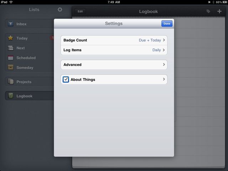The width and height of the screenshot is (228, 171).
Task: Select the Logbook list label
Action: pos(25,96)
